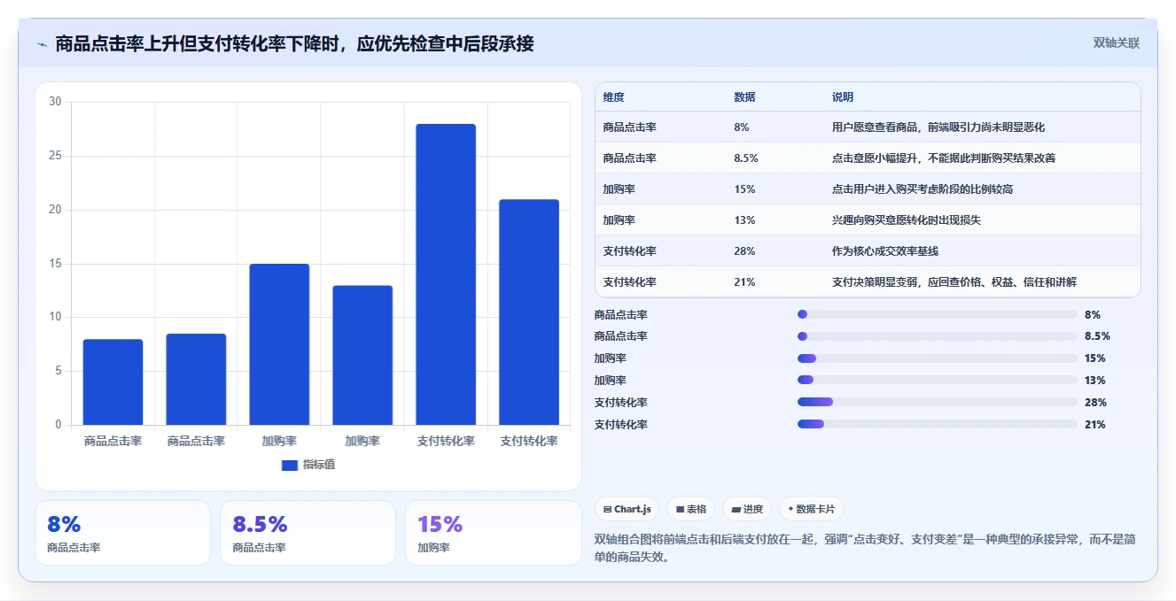Select the table cell 用户愿意查看商品，前端吸引力尚未明显恶化
This screenshot has width=1176, height=601.
coord(938,127)
